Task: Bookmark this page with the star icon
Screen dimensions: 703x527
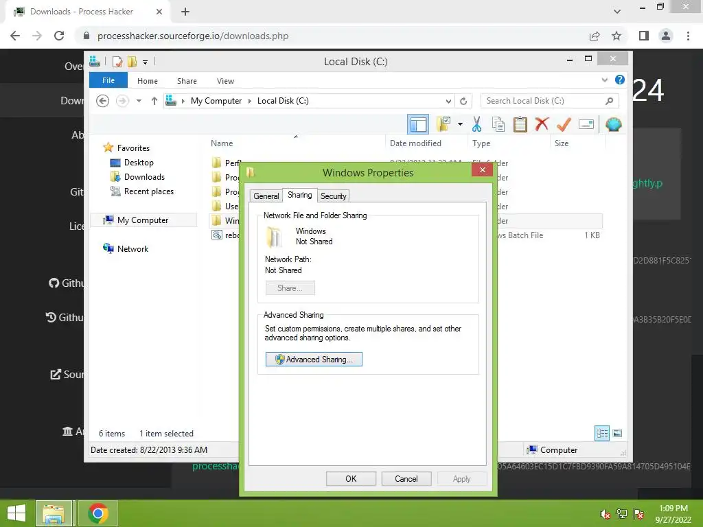Action: 616,36
